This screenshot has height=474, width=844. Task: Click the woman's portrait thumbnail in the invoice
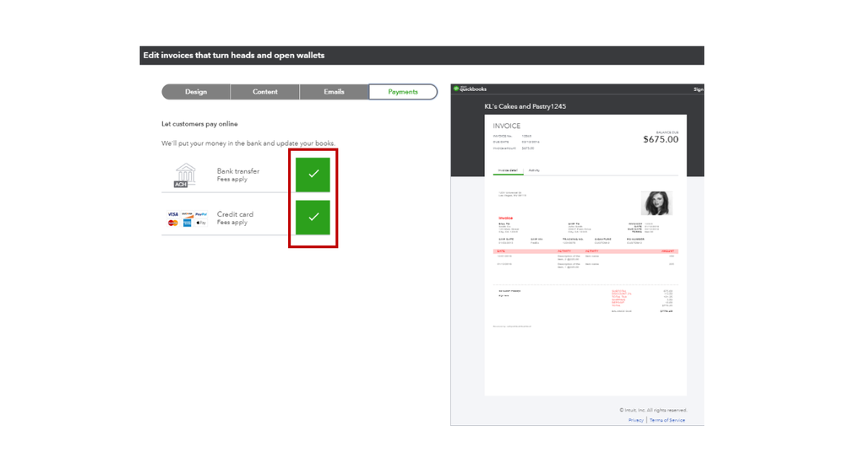[656, 203]
